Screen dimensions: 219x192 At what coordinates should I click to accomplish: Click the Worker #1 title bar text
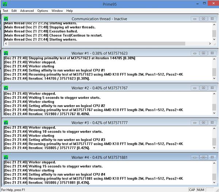coord(99,53)
